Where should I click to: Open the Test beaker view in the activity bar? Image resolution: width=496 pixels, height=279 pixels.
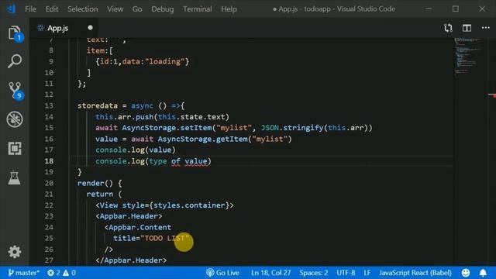[x=14, y=177]
